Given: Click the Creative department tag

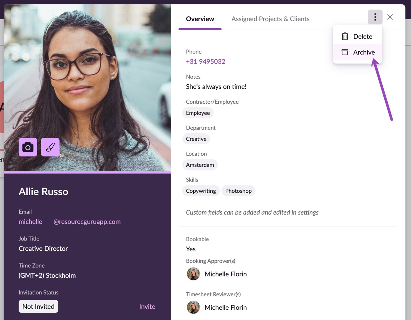Looking at the screenshot, I should click(x=196, y=139).
